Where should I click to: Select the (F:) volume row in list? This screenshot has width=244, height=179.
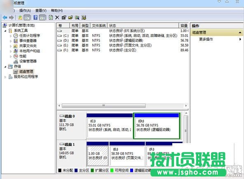point(123,50)
